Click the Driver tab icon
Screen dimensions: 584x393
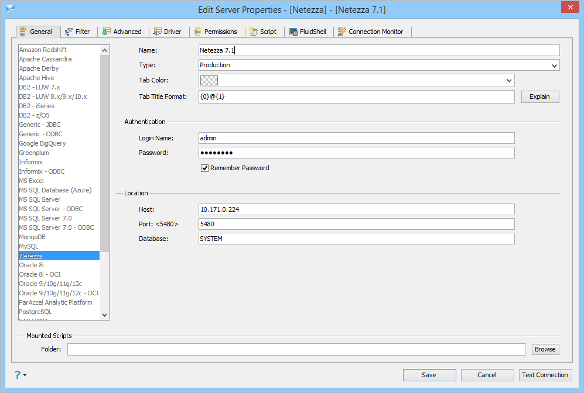[158, 32]
